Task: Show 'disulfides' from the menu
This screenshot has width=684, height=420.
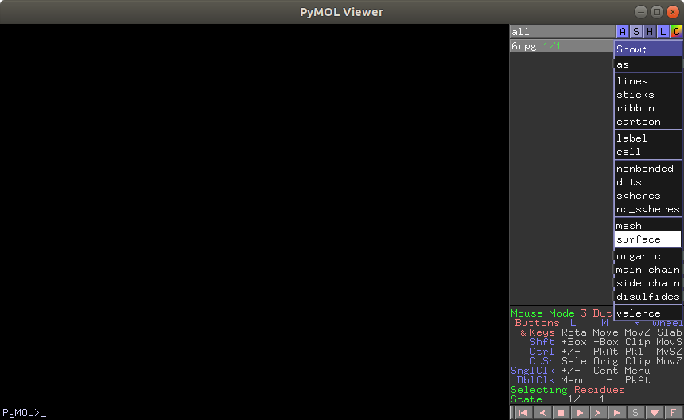Action: point(647,297)
